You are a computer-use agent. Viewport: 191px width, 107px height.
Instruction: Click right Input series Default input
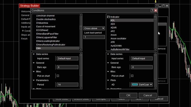pyautogui.click(x=142, y=59)
